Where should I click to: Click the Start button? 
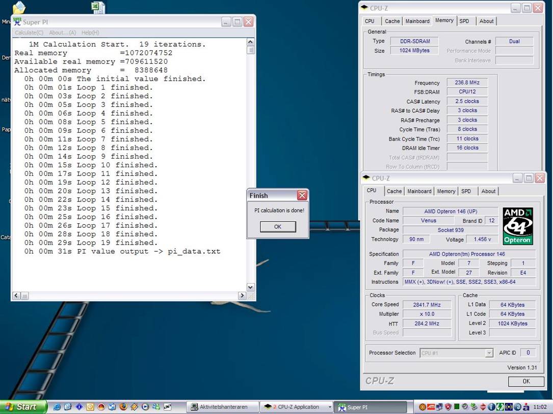coord(23,407)
